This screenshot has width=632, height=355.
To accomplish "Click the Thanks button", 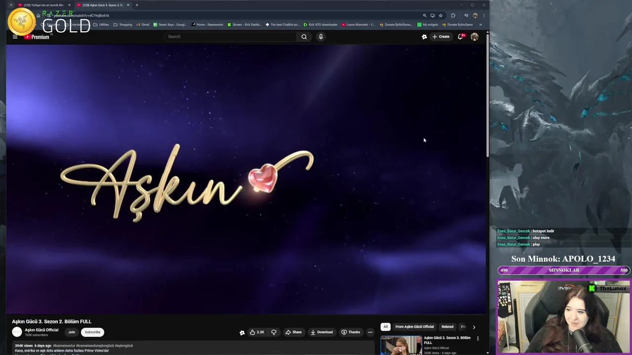I will (351, 332).
